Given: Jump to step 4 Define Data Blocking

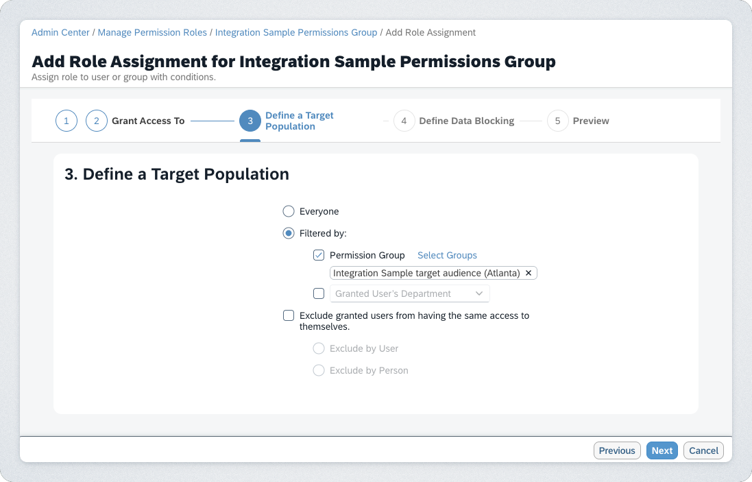Looking at the screenshot, I should [x=404, y=121].
